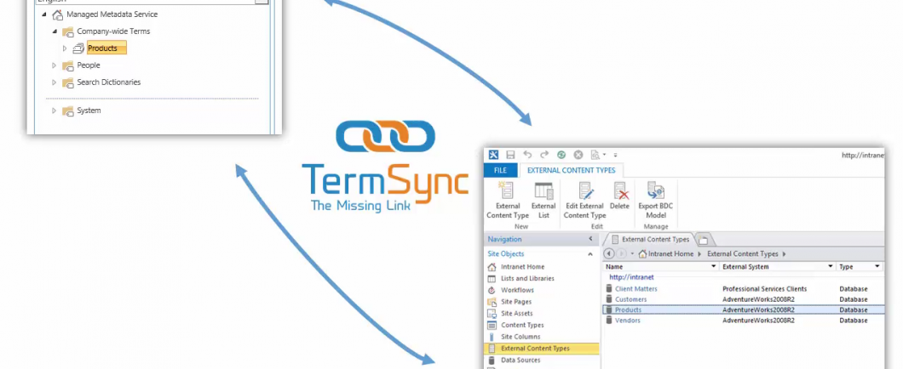The height and width of the screenshot is (369, 903).
Task: Click the External List ribbon button
Action: point(544,200)
